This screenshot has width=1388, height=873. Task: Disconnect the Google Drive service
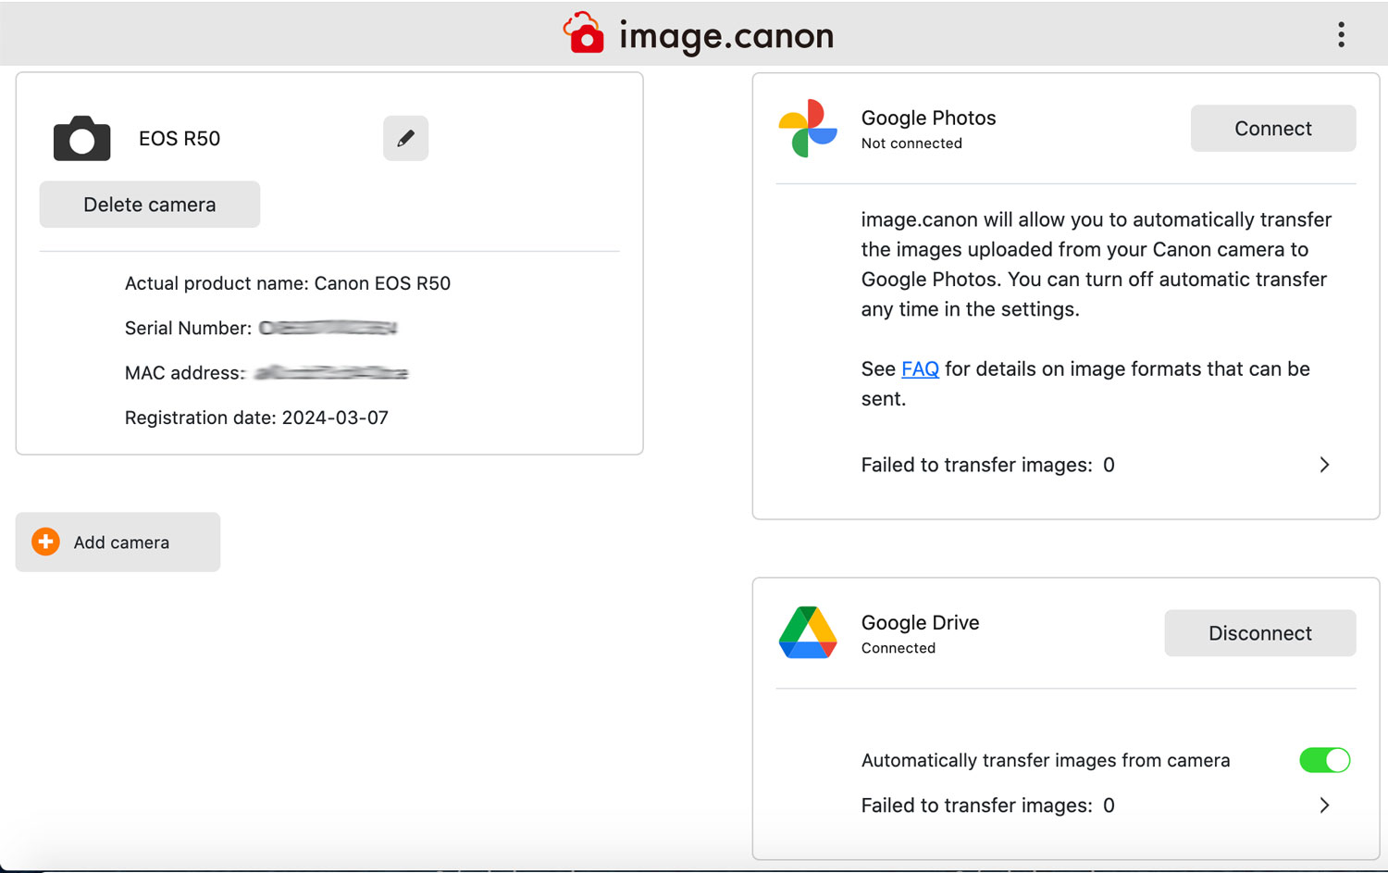(x=1259, y=633)
